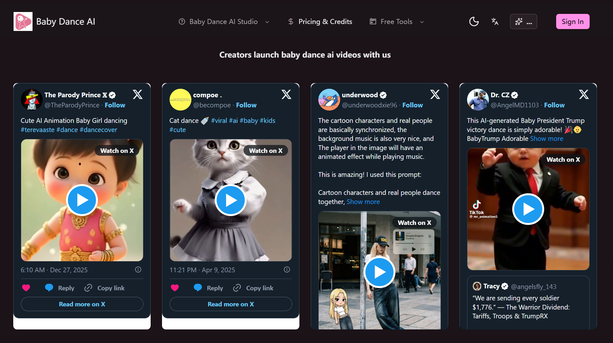Screen dimensions: 613x343
Task: Toggle dark mode with the moon icon
Action: click(x=474, y=21)
